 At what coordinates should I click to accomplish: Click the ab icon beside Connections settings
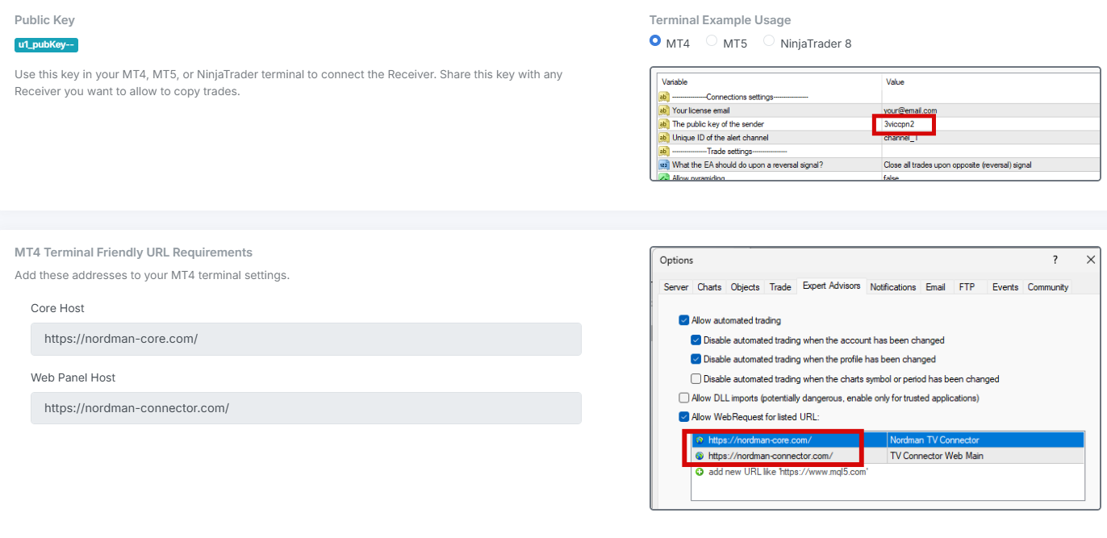(x=664, y=97)
